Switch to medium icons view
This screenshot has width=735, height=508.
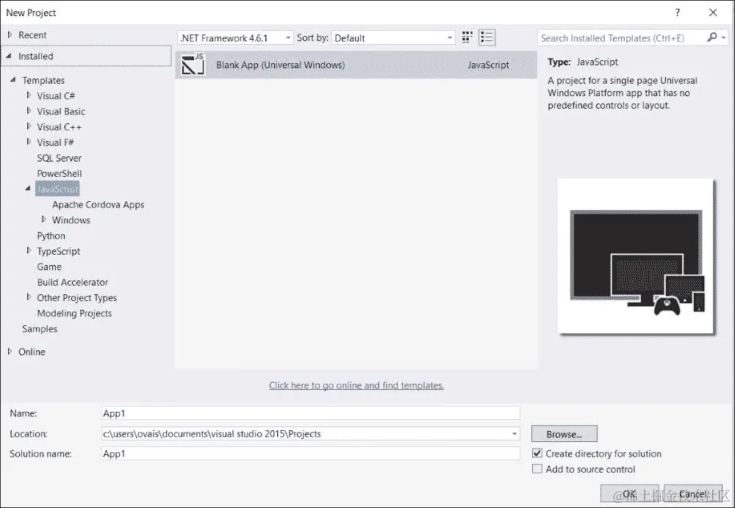467,37
